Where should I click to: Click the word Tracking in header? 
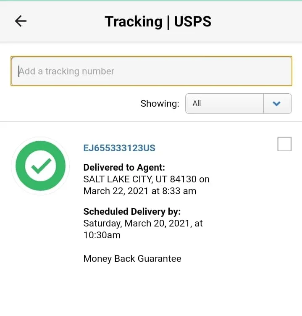[133, 21]
